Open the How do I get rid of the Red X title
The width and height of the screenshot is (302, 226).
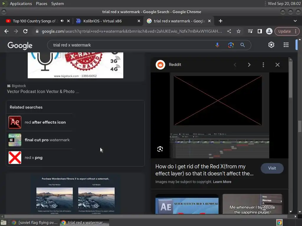point(204,170)
